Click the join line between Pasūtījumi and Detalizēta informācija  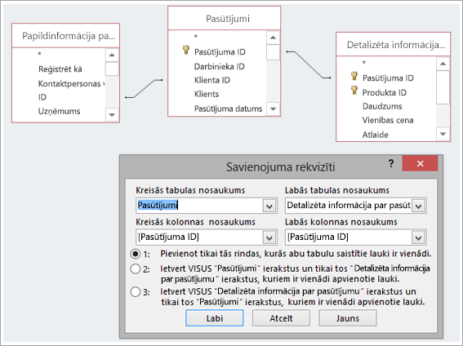pyautogui.click(x=309, y=65)
